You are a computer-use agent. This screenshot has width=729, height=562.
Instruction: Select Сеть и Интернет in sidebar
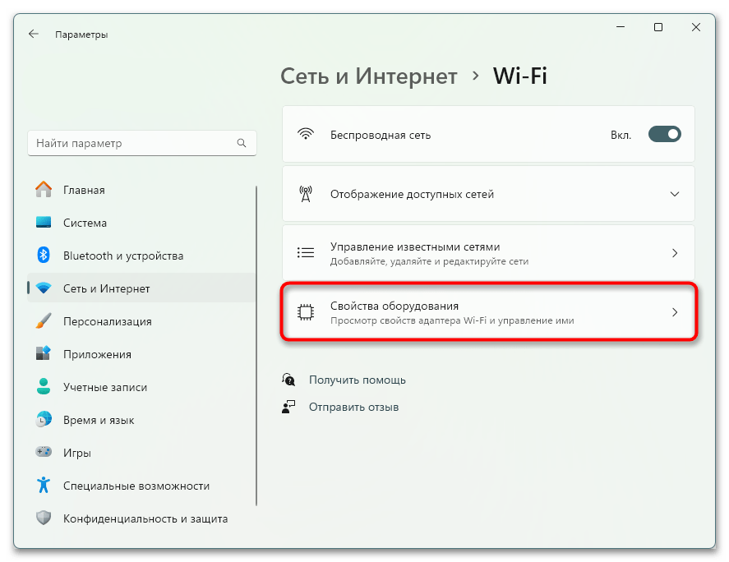[141, 288]
